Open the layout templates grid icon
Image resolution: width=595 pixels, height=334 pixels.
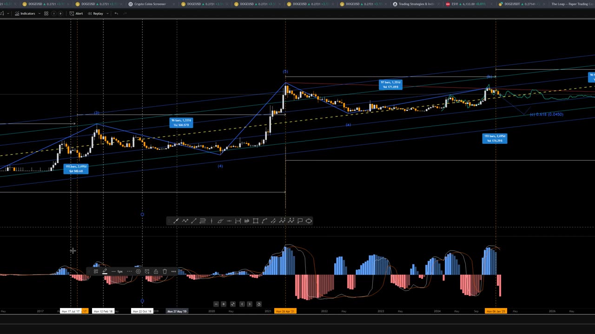(46, 13)
